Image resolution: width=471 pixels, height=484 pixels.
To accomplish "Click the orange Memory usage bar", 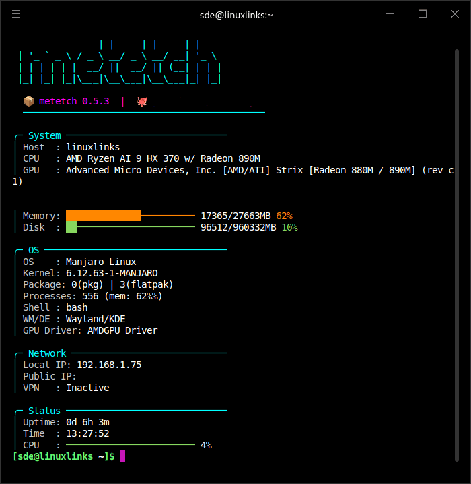I will pyautogui.click(x=104, y=216).
